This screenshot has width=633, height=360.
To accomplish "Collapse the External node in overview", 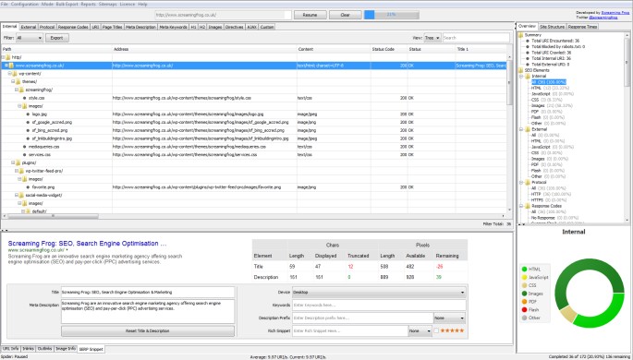I will tap(521, 129).
